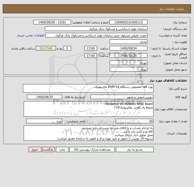Click the چاپ print button
194x187 pixels.
[x=62, y=150]
